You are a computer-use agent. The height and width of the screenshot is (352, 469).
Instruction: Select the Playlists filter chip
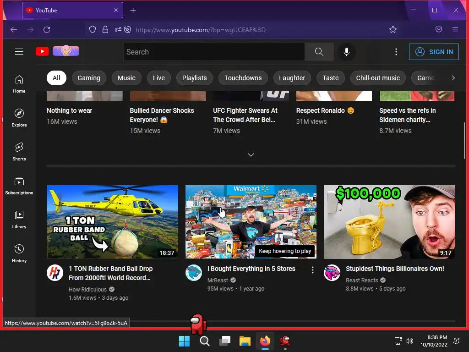pyautogui.click(x=194, y=78)
